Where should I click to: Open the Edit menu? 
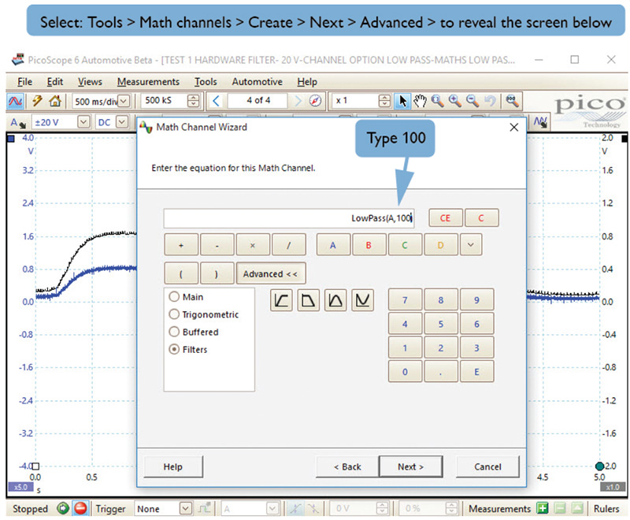(x=55, y=82)
